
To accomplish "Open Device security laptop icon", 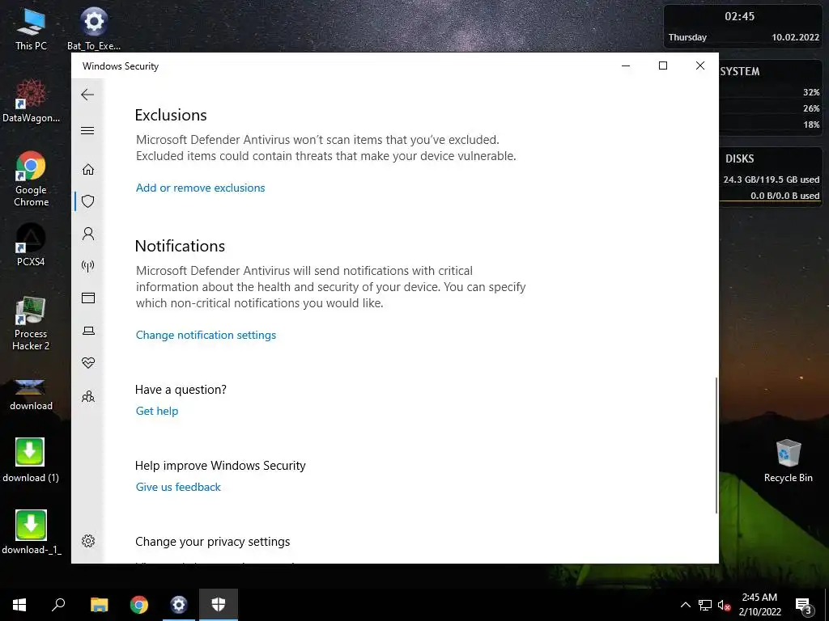I will [x=88, y=331].
